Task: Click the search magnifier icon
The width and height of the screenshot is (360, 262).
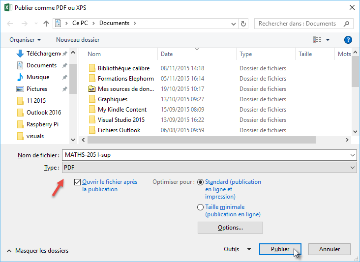Action: [x=347, y=23]
